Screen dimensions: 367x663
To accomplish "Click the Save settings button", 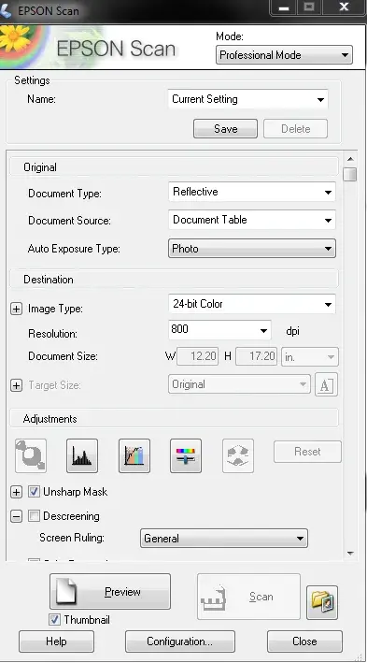I will point(225,128).
